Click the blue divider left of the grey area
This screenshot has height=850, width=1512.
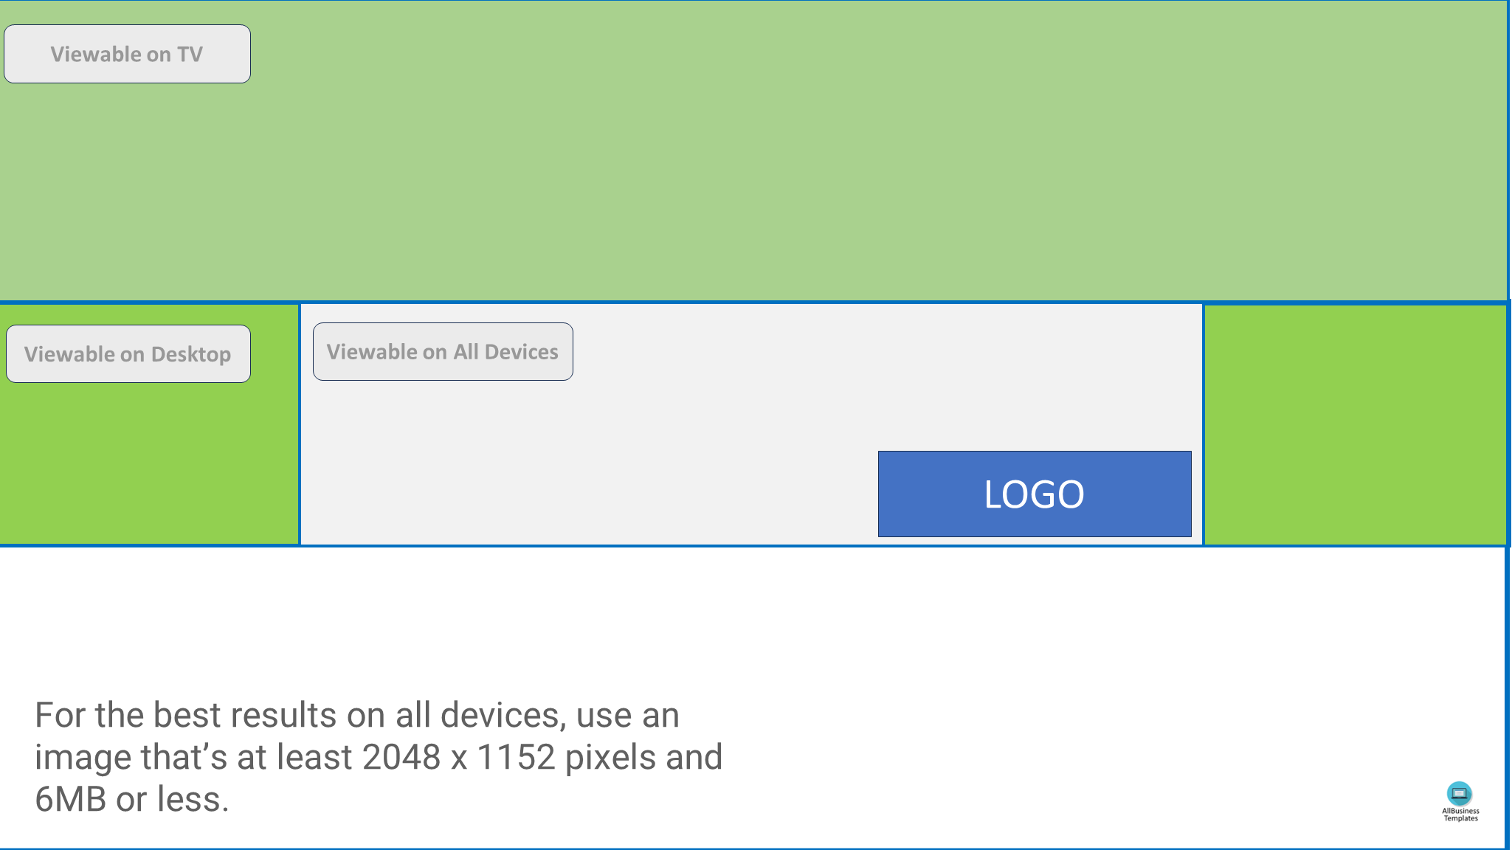300,424
